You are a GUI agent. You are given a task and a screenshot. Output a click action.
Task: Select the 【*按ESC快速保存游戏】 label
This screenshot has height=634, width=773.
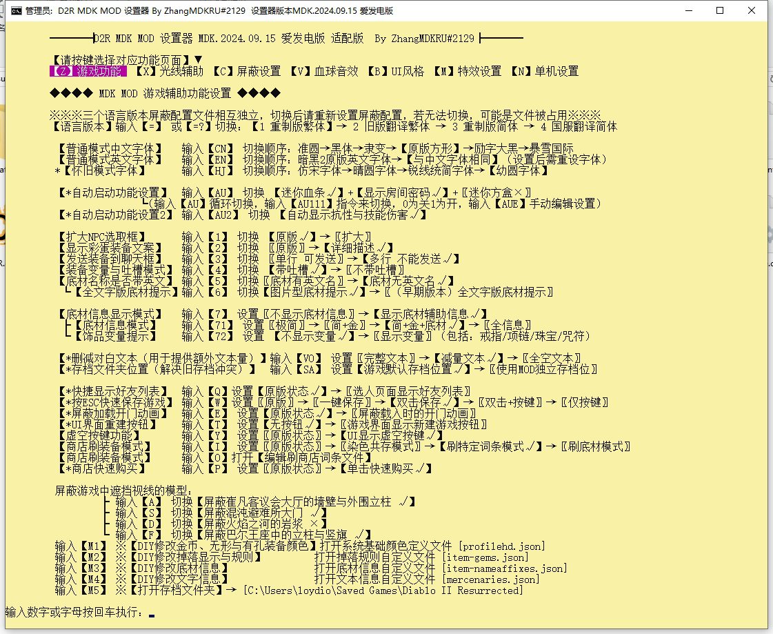pos(115,402)
